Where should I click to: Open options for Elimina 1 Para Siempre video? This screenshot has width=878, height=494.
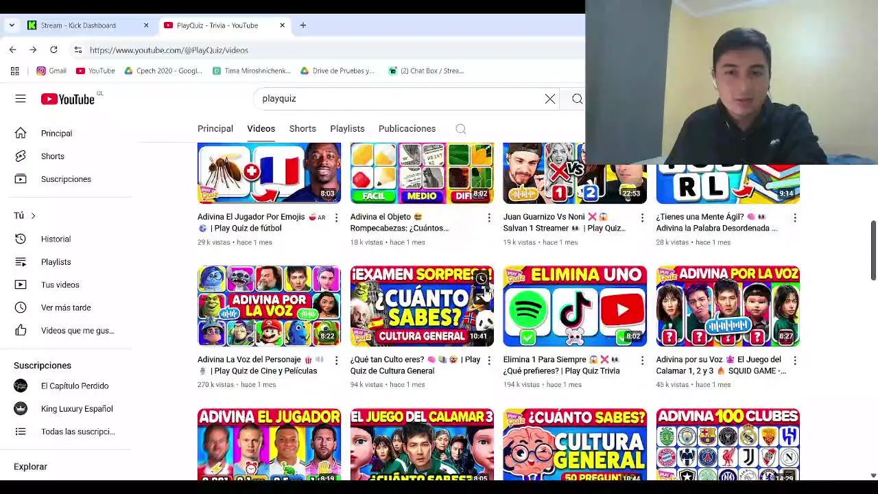coord(642,360)
